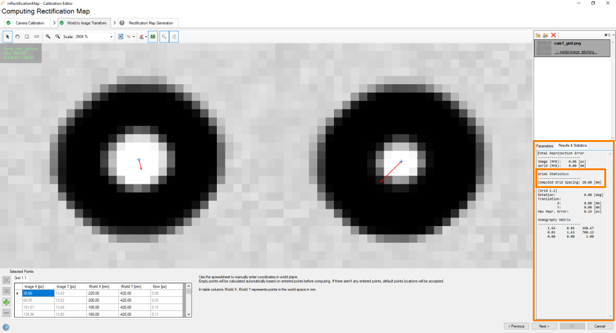Click the zoom out magnifier icon
This screenshot has height=333, width=616.
(57, 37)
